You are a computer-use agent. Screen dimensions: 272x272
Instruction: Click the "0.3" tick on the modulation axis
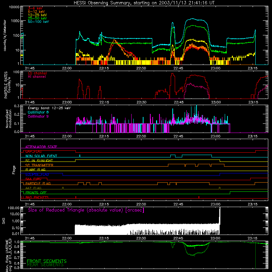[x=17, y=106]
